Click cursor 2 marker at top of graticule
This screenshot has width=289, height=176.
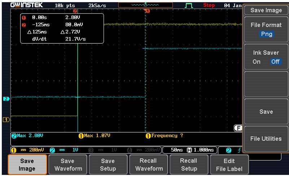[x=75, y=11]
